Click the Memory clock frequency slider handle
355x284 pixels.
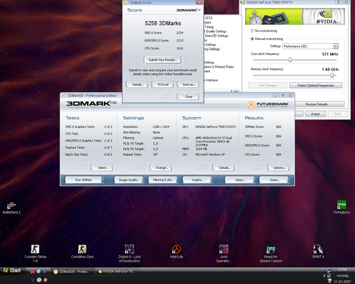coord(332,75)
